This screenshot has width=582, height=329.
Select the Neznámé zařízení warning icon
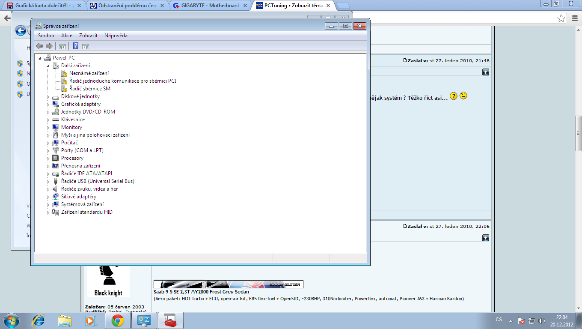pyautogui.click(x=64, y=73)
